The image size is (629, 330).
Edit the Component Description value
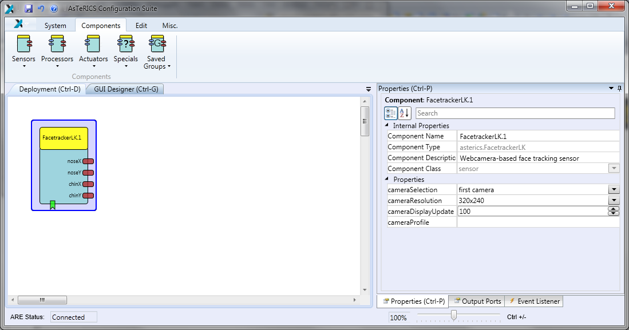538,158
